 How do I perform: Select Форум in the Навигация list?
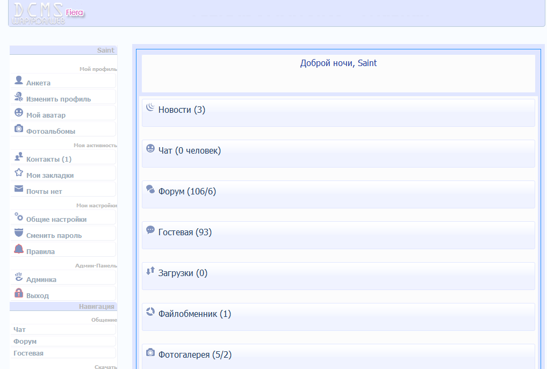click(x=25, y=342)
